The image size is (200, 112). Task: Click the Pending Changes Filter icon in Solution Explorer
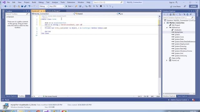point(180,14)
